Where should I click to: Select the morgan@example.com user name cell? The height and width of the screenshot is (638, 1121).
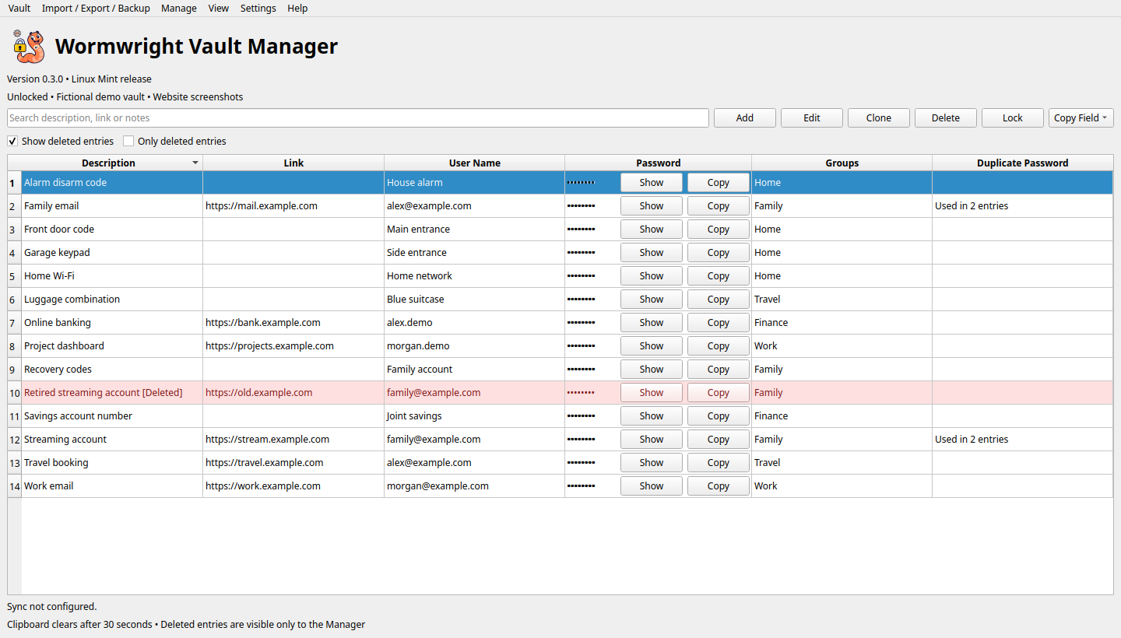[474, 486]
